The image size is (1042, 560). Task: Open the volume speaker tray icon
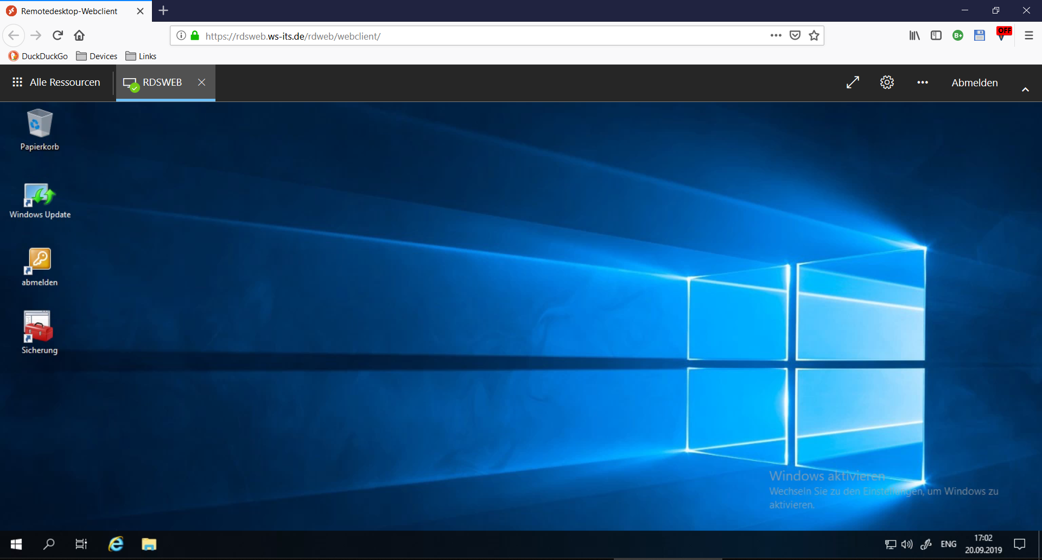click(x=907, y=544)
